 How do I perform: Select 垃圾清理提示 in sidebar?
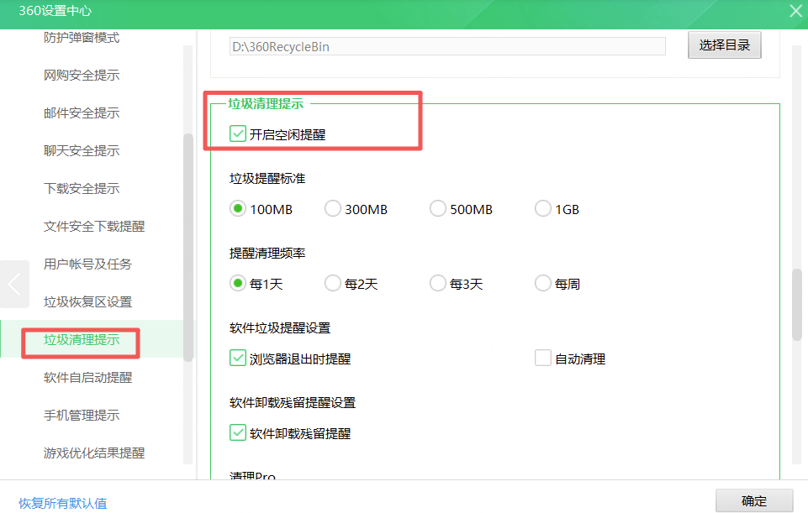[x=82, y=339]
